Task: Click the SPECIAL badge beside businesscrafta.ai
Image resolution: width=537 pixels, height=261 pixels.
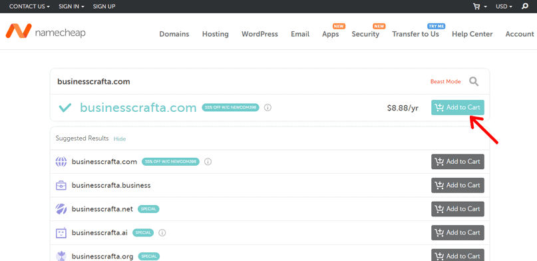Action: [143, 232]
